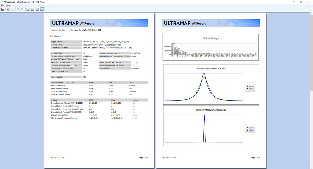Select the "418 / 2508" value
Image resolution: width=313 pixels, height=169 pixels.
(136, 53)
